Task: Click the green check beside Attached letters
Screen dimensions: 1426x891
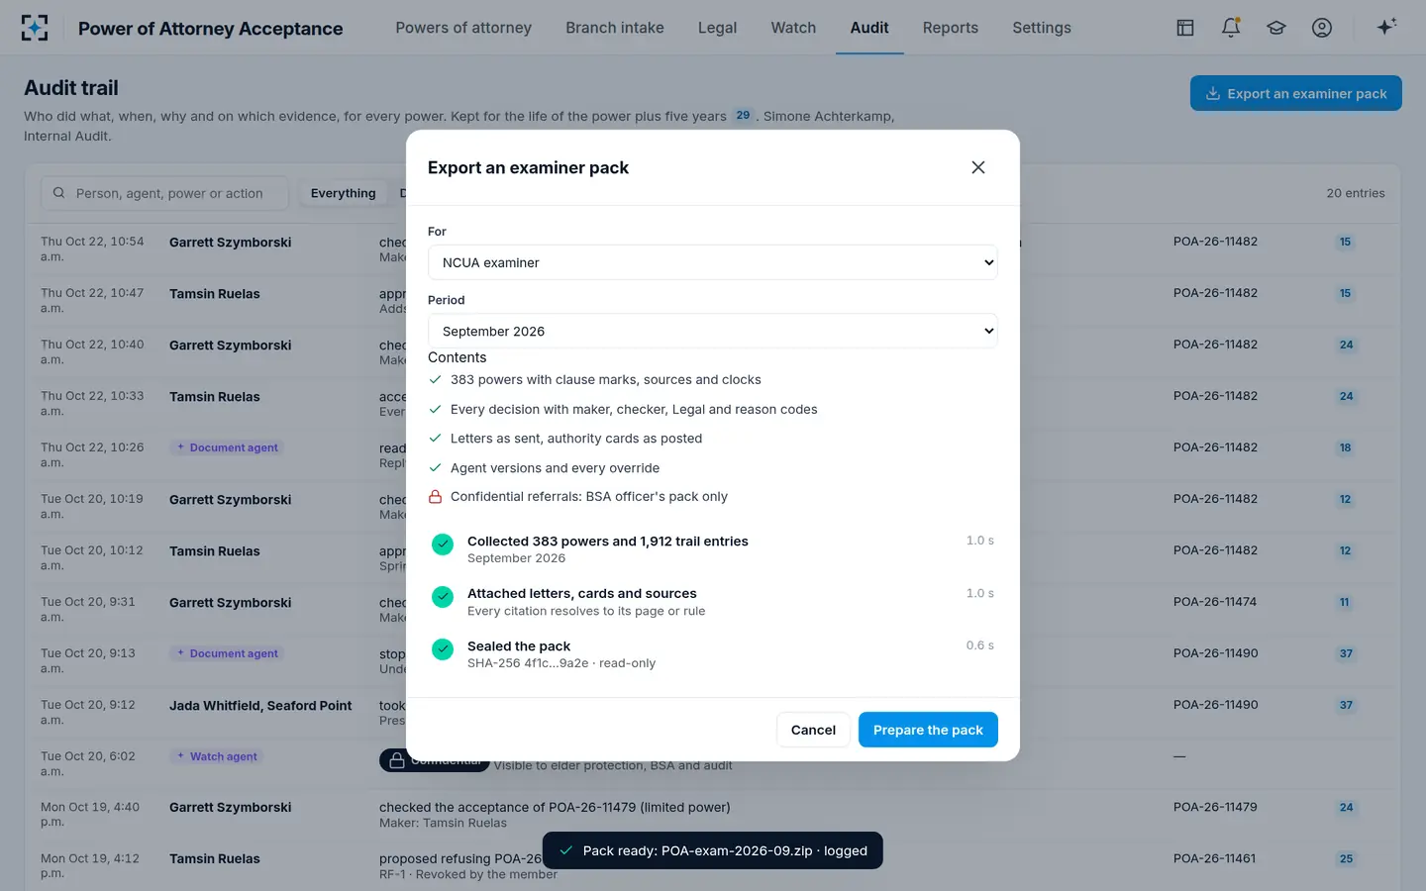Action: coord(443,597)
